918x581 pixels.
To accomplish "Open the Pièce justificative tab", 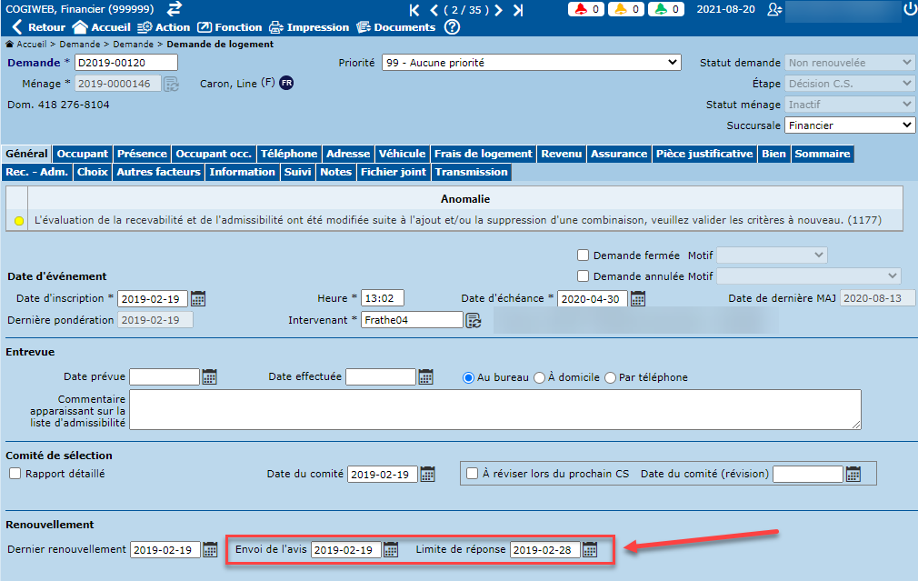I will pos(704,154).
